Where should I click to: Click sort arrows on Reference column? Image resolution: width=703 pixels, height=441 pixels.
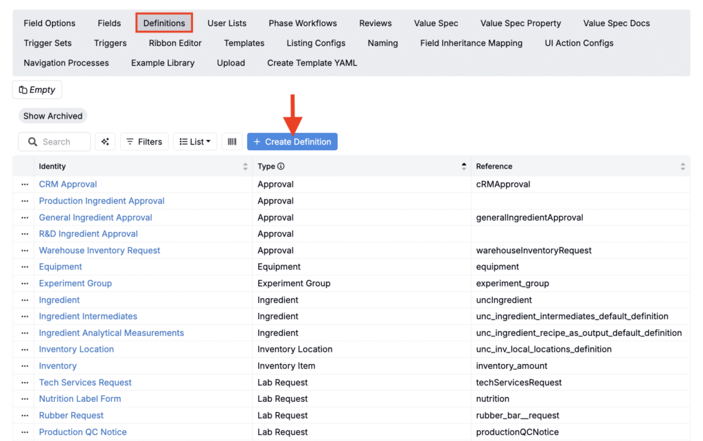(682, 167)
